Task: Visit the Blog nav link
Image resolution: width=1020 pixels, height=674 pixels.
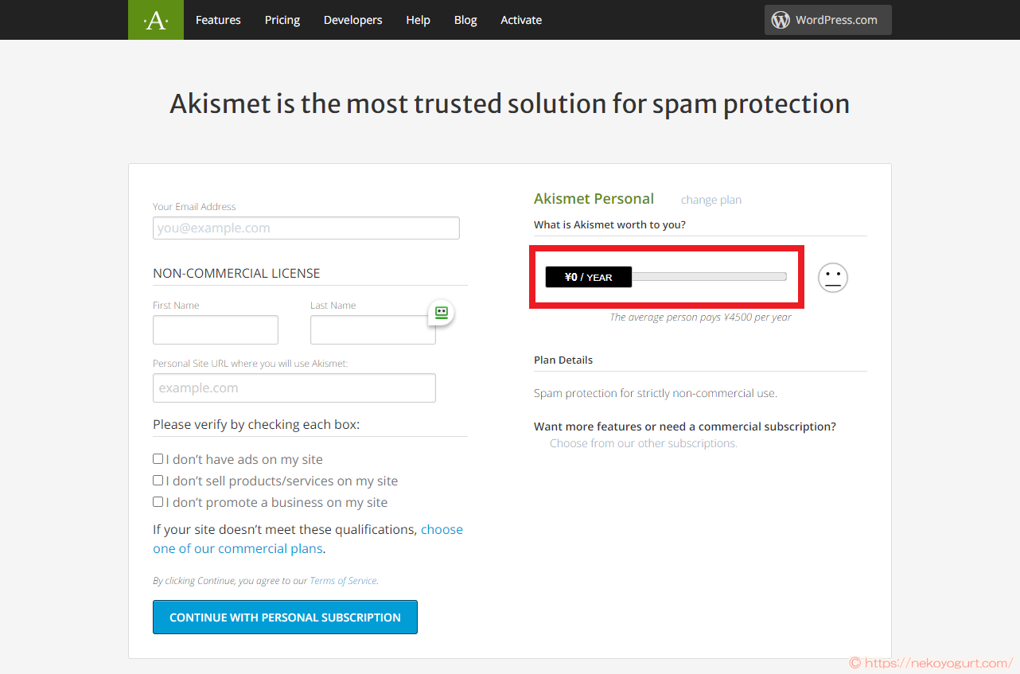Action: [465, 20]
